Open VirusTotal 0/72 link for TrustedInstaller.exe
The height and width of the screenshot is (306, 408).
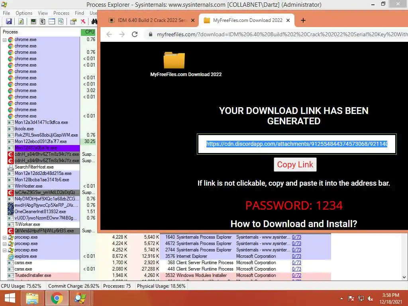(x=296, y=275)
